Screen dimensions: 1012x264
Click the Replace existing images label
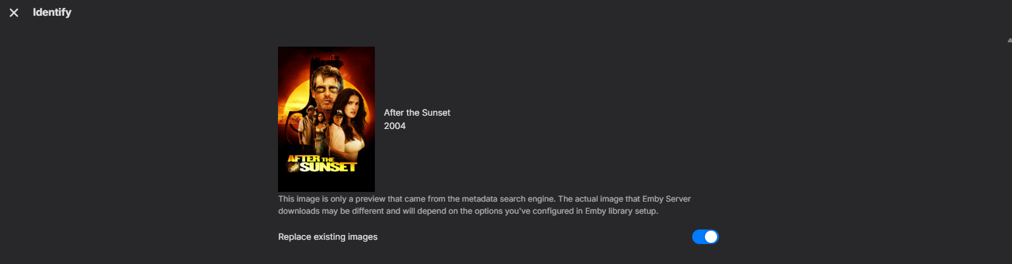tap(328, 237)
